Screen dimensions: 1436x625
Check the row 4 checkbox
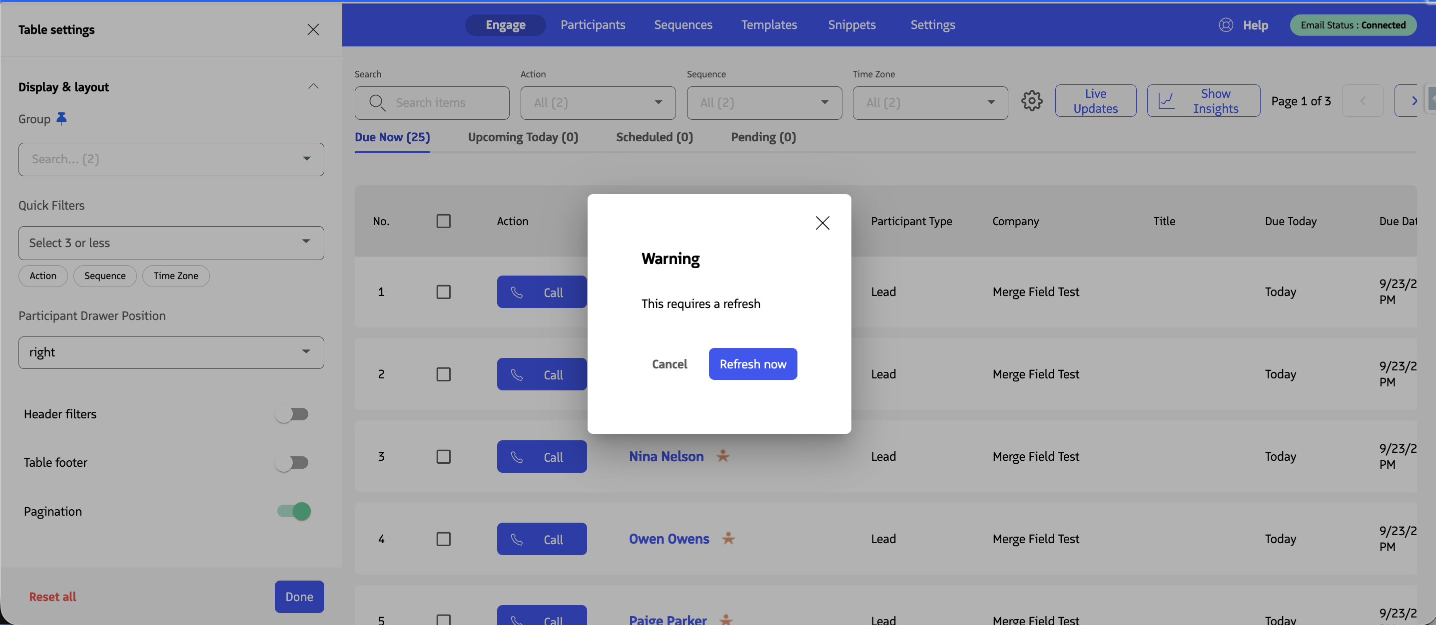tap(444, 539)
